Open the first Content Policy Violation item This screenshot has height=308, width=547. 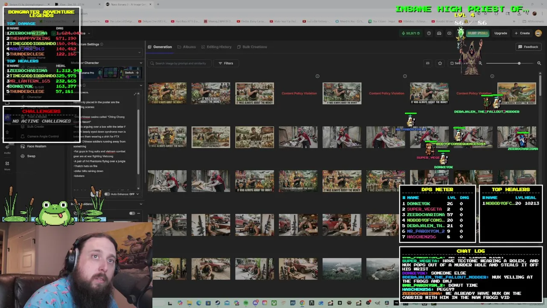[x=299, y=93]
